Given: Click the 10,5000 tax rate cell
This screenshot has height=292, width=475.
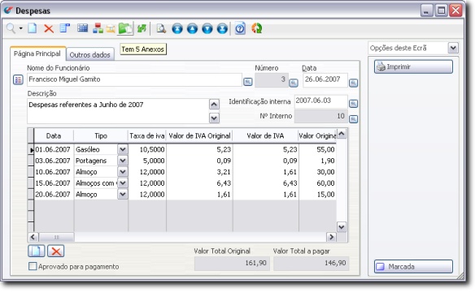Looking at the screenshot, I should pyautogui.click(x=147, y=149).
